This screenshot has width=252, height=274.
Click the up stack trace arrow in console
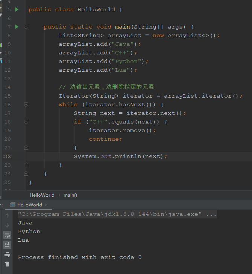tap(7, 215)
